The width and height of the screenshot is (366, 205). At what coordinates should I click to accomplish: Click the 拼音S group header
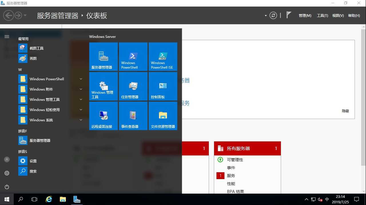23,152
